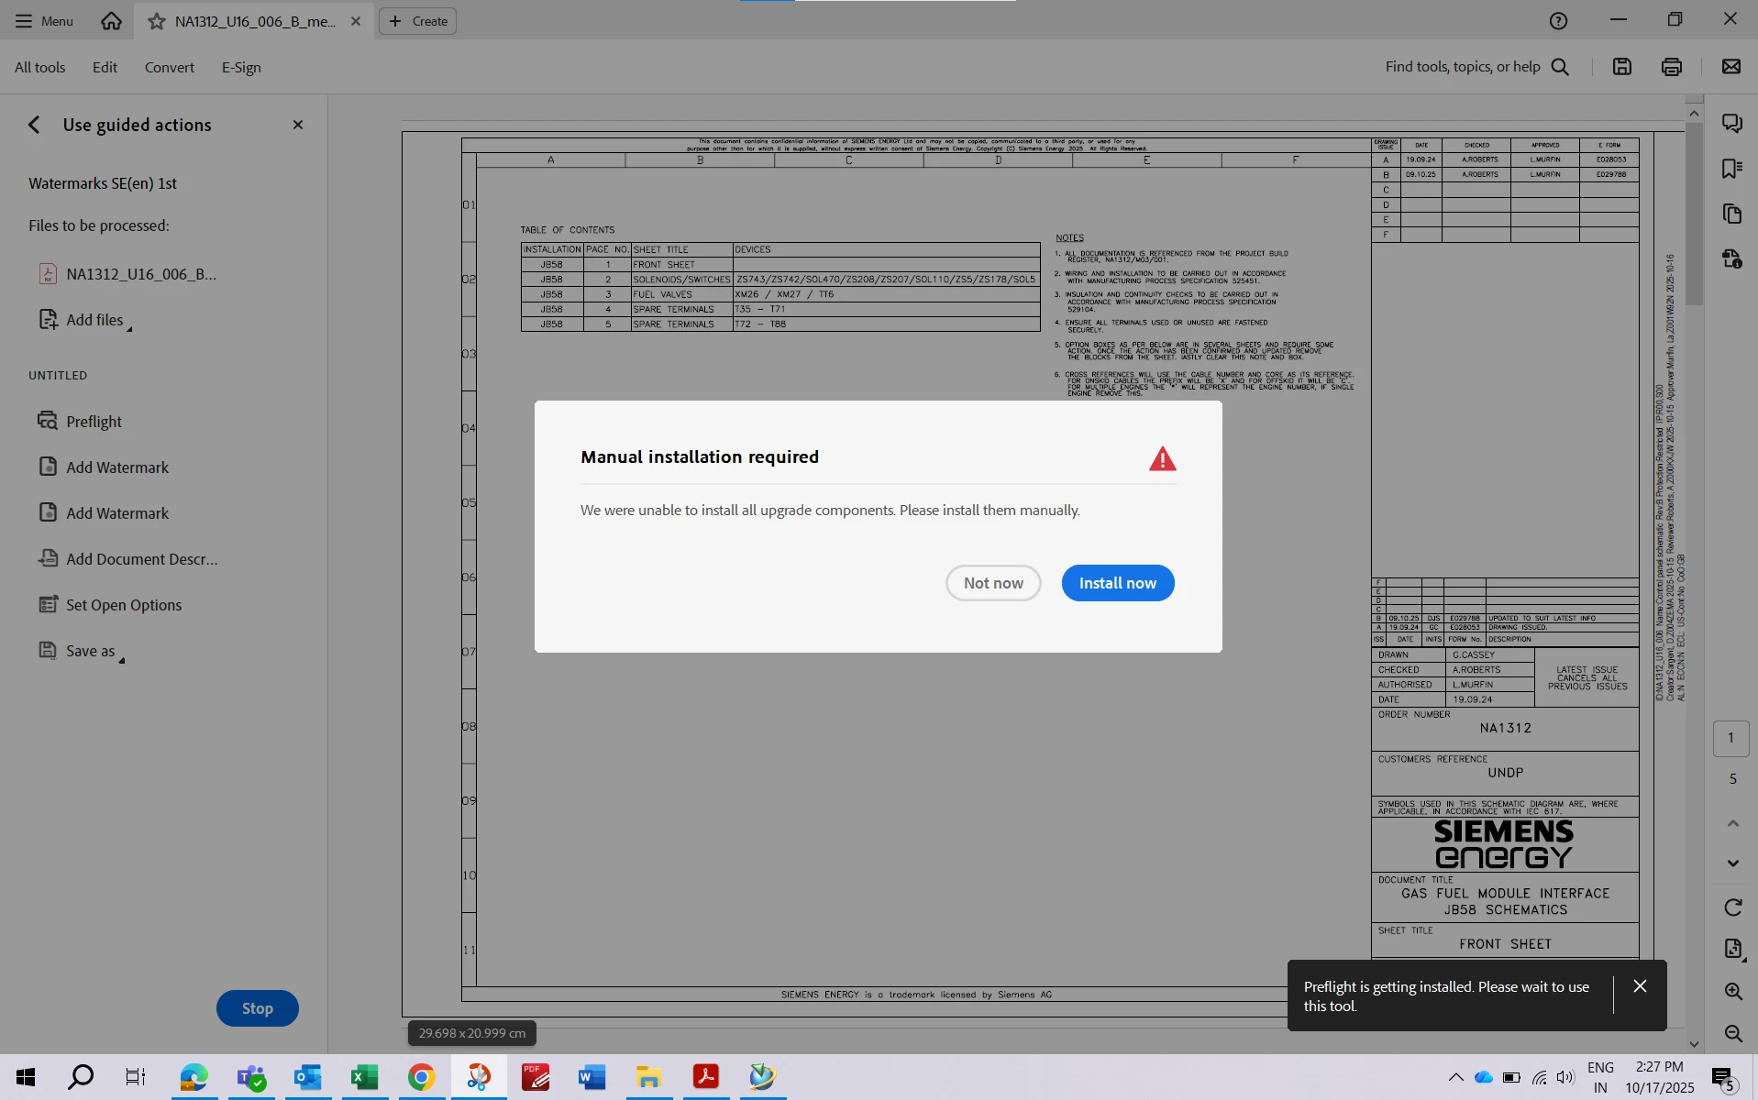
Task: Open Windows Start menu
Action: [26, 1077]
